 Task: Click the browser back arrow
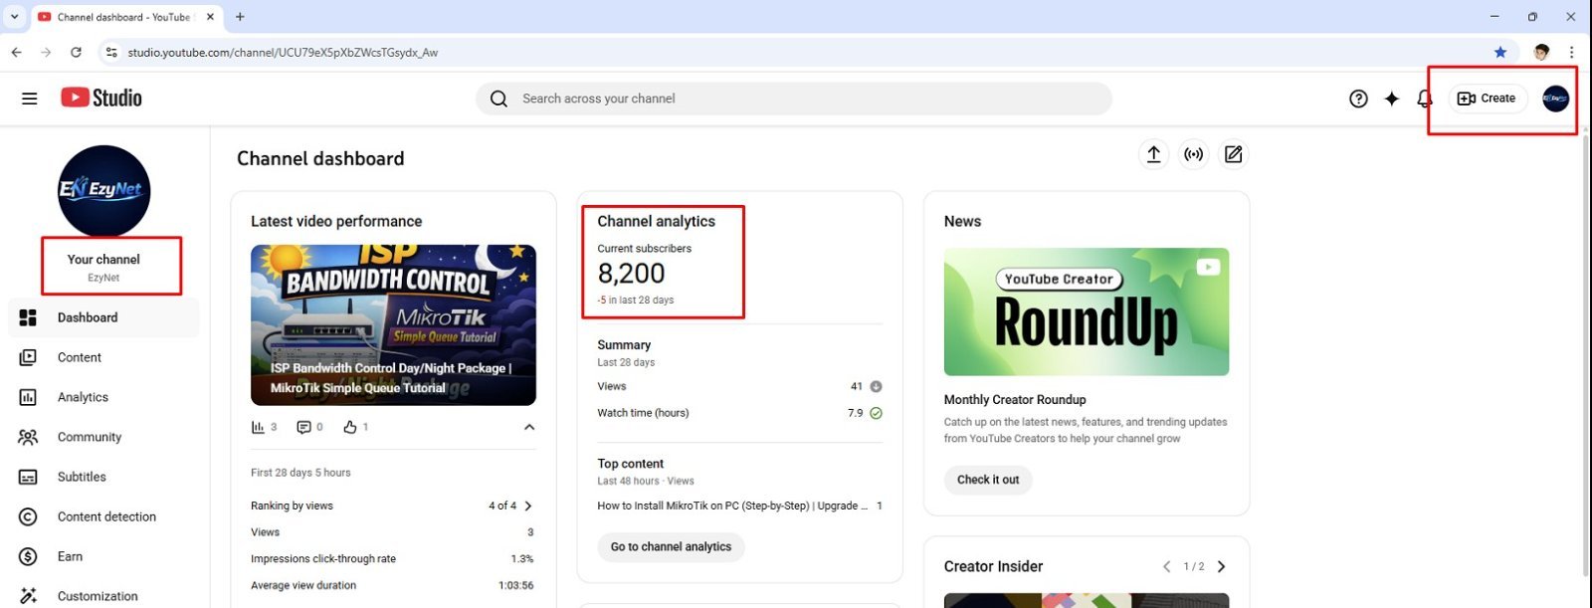[16, 52]
